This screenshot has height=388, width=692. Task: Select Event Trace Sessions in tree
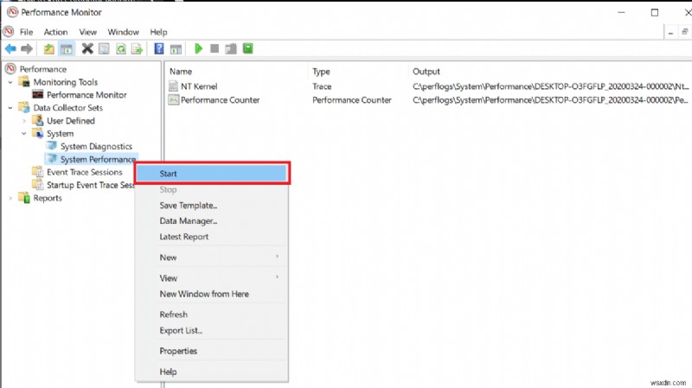(84, 172)
